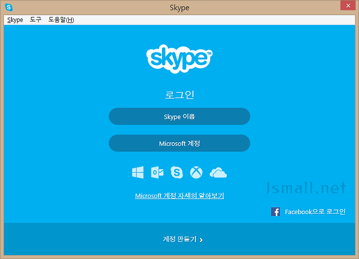Click the Outlook icon
The width and height of the screenshot is (359, 259).
click(157, 172)
